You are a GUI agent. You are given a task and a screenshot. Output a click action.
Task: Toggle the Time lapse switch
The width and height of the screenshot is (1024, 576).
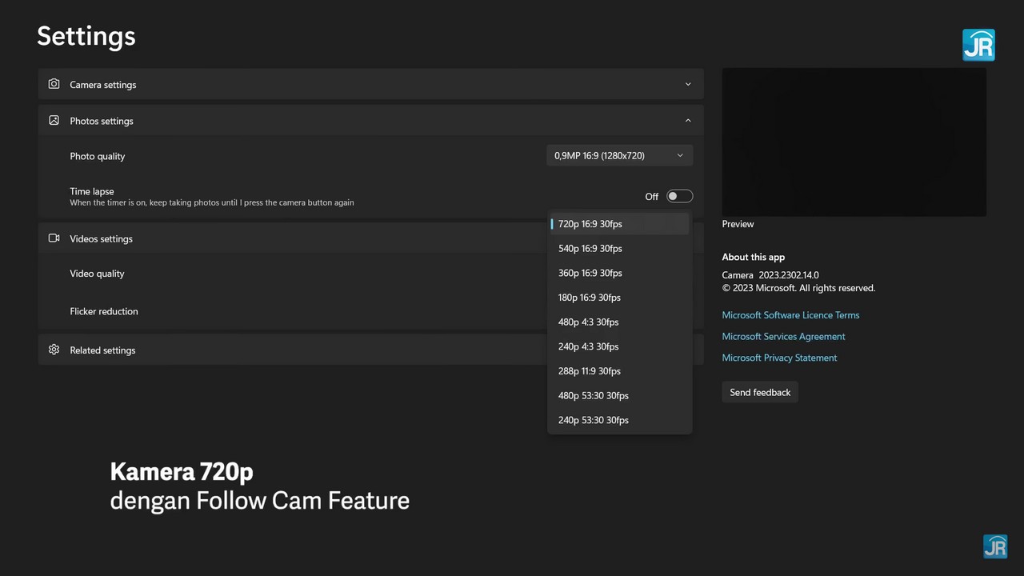(679, 196)
